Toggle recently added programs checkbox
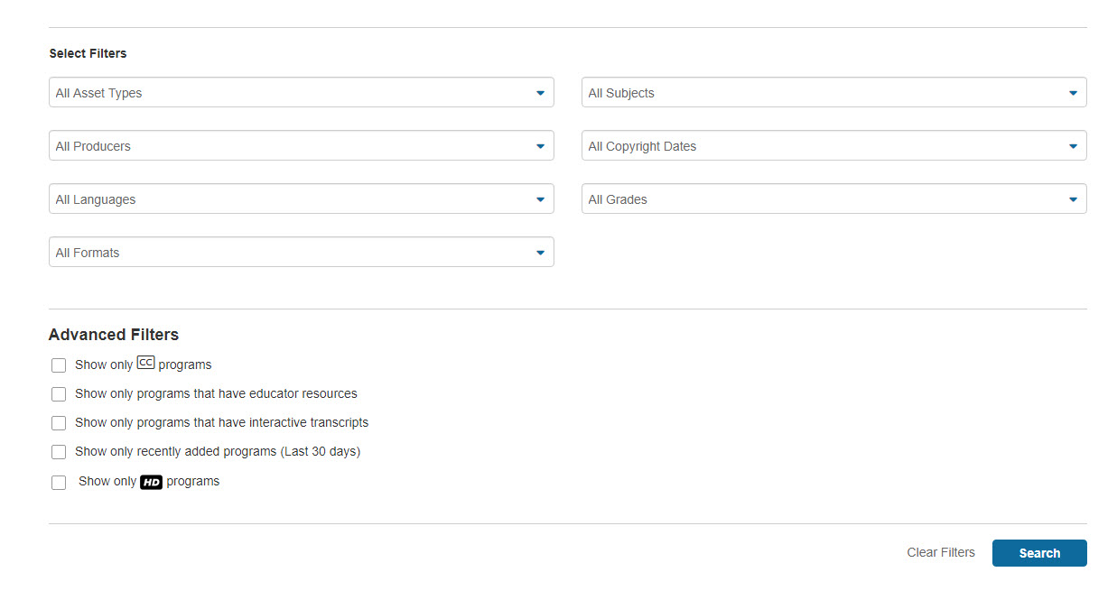Viewport: 1117px width, 600px height. pos(59,452)
